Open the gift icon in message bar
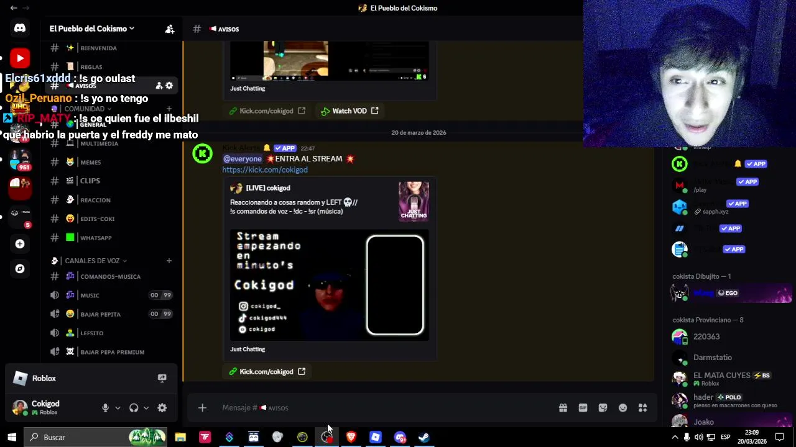 (x=563, y=408)
